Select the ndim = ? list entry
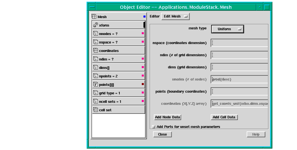The image size is (297, 150). coord(118,59)
